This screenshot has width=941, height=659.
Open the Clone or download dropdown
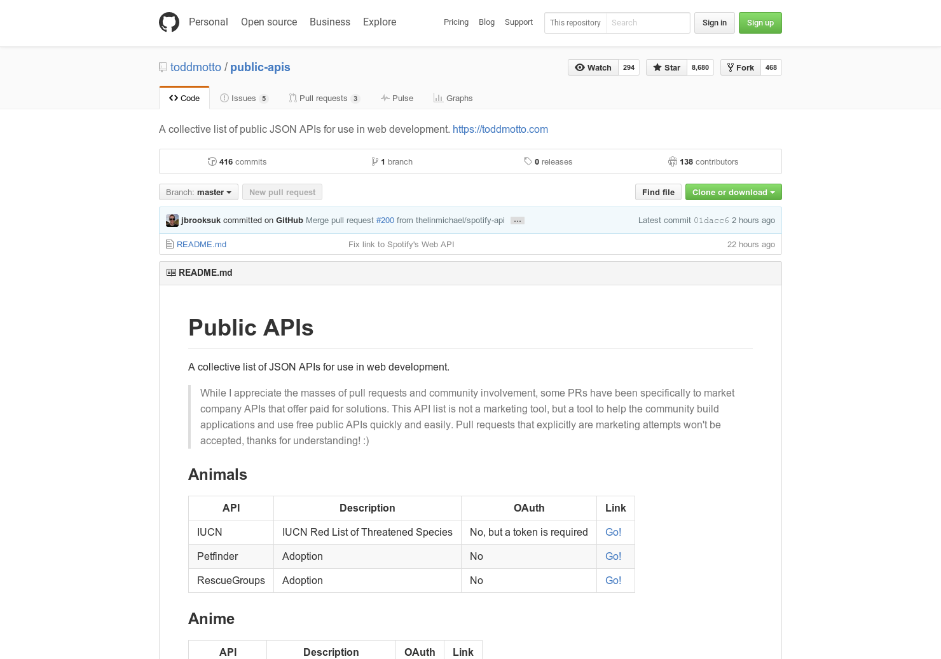coord(733,192)
